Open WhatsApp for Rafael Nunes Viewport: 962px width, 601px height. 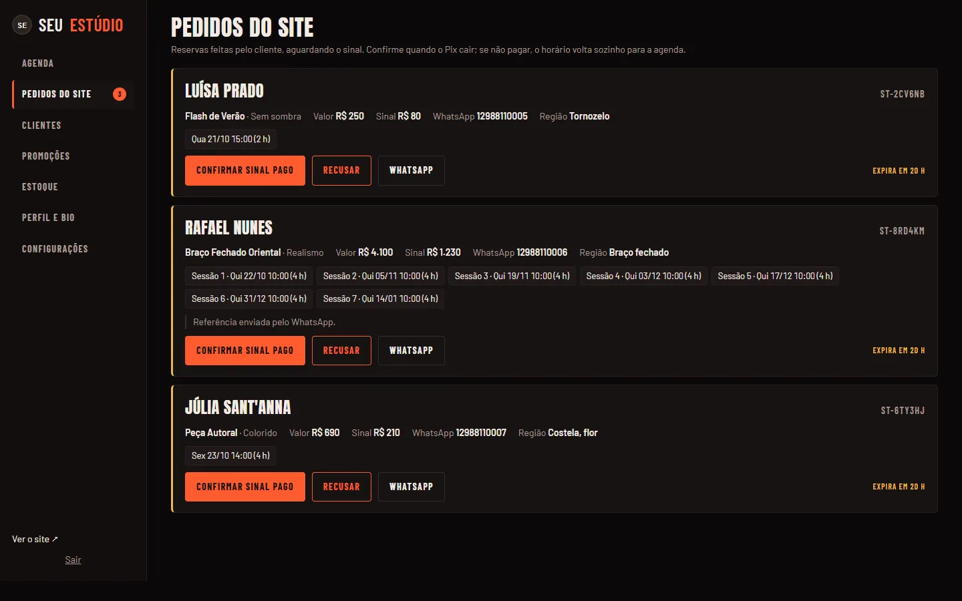tap(412, 351)
